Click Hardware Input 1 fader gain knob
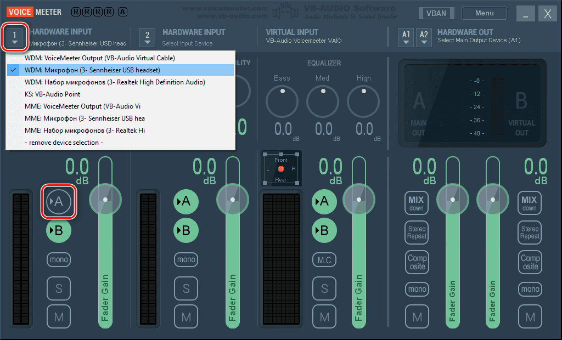 click(x=105, y=200)
